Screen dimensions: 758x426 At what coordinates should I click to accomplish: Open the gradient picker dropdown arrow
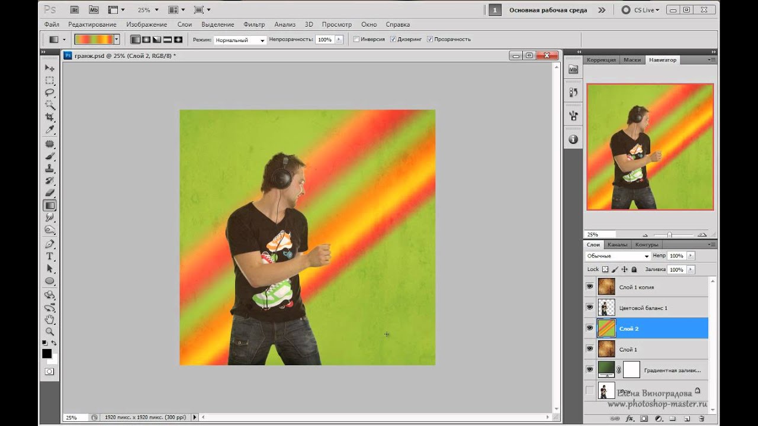click(117, 40)
